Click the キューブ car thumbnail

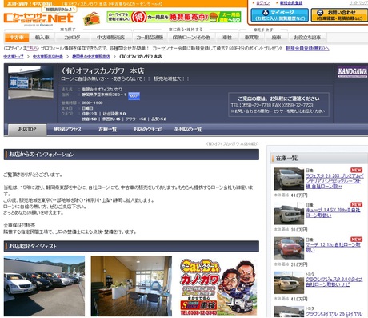click(x=289, y=213)
